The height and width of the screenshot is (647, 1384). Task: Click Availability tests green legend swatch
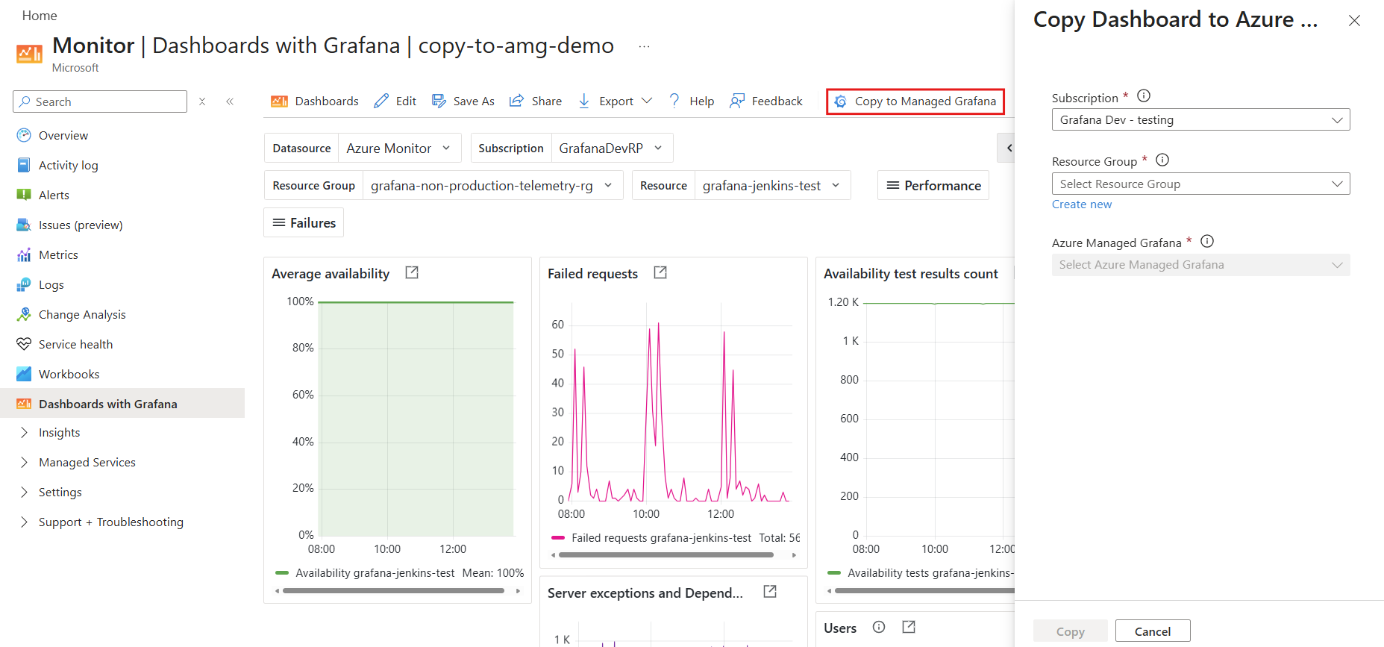(x=834, y=572)
